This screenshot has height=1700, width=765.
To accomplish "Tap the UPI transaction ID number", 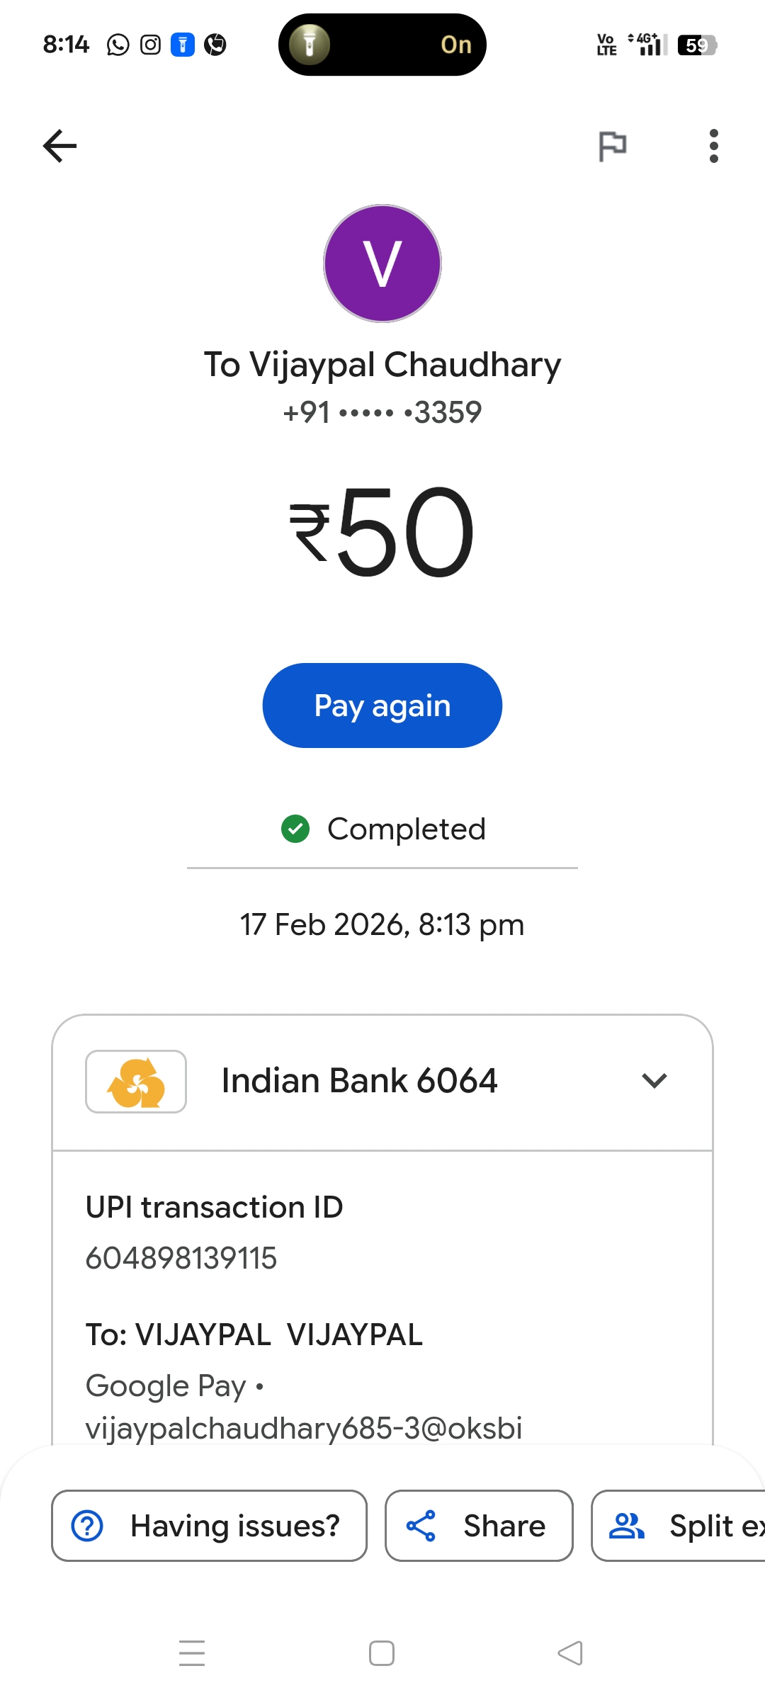I will click(181, 1258).
